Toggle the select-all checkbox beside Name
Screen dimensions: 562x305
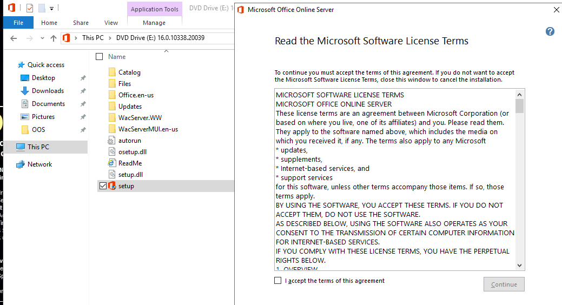tap(100, 57)
